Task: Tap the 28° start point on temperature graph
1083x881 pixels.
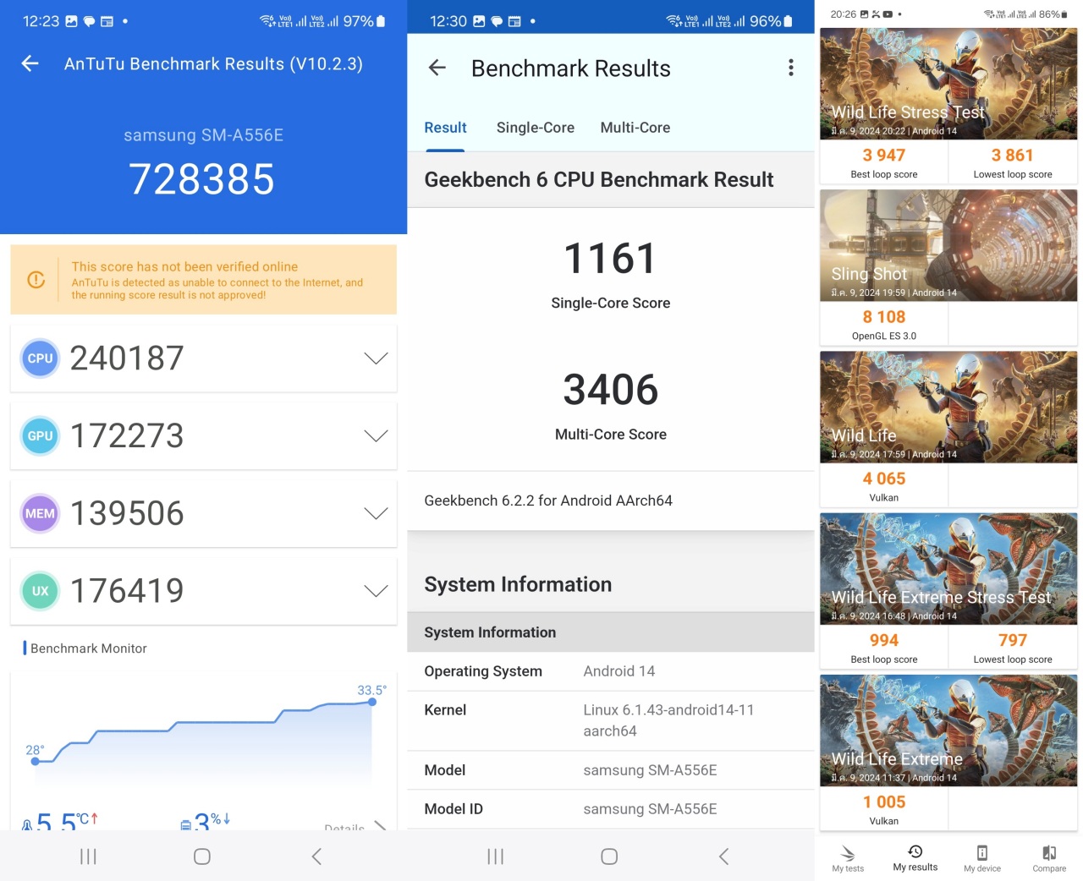Action: click(36, 762)
